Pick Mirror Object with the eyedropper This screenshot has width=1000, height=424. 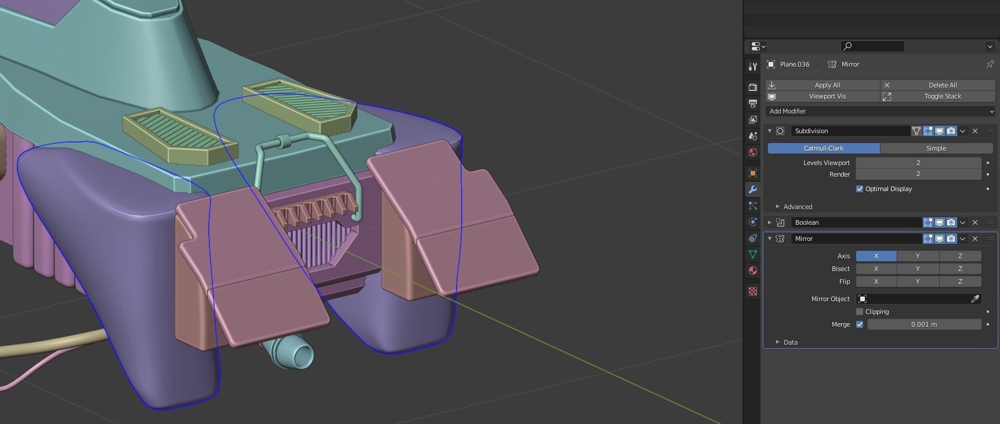pos(975,299)
